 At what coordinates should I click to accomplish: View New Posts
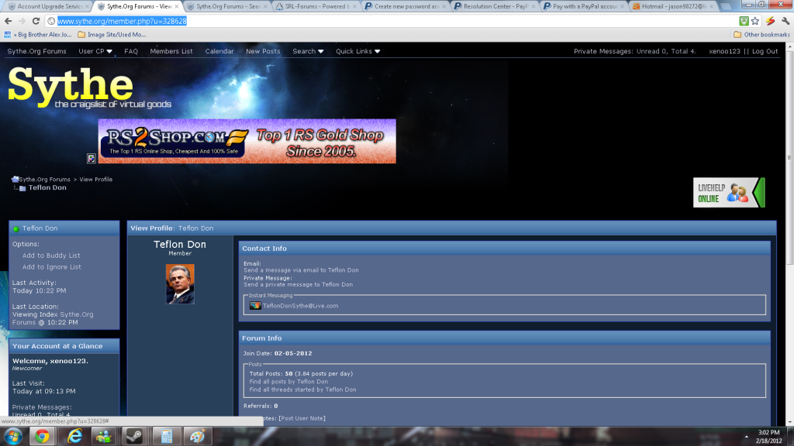tap(263, 51)
